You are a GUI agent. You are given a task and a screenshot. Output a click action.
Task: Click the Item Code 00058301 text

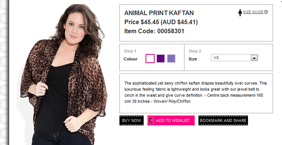[x=154, y=31]
